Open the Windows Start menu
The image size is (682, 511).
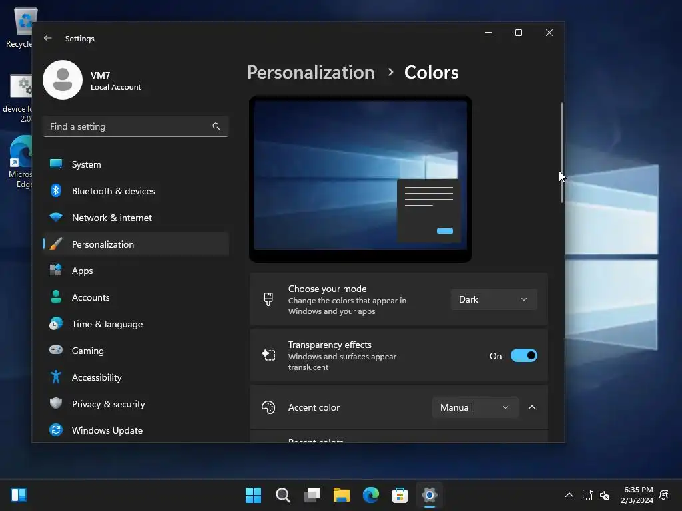[253, 495]
